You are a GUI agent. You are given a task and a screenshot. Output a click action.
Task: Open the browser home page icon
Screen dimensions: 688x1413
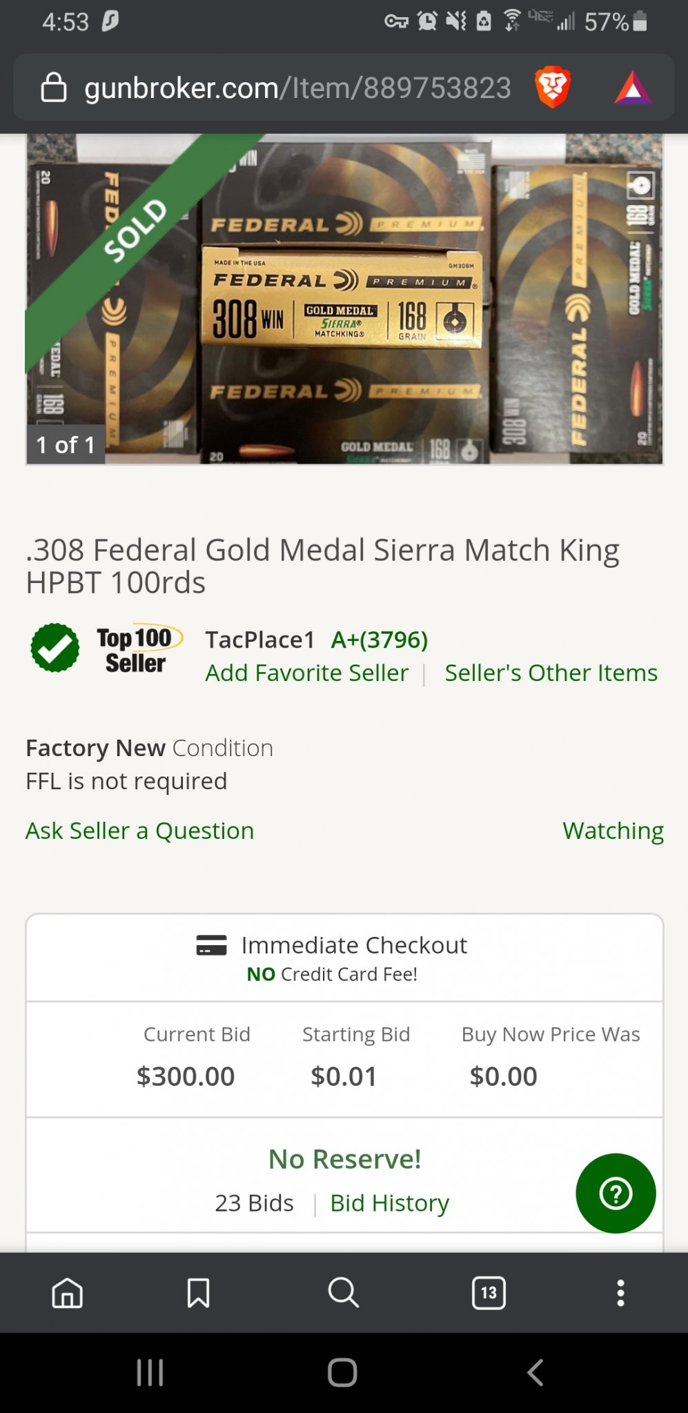coord(68,1292)
